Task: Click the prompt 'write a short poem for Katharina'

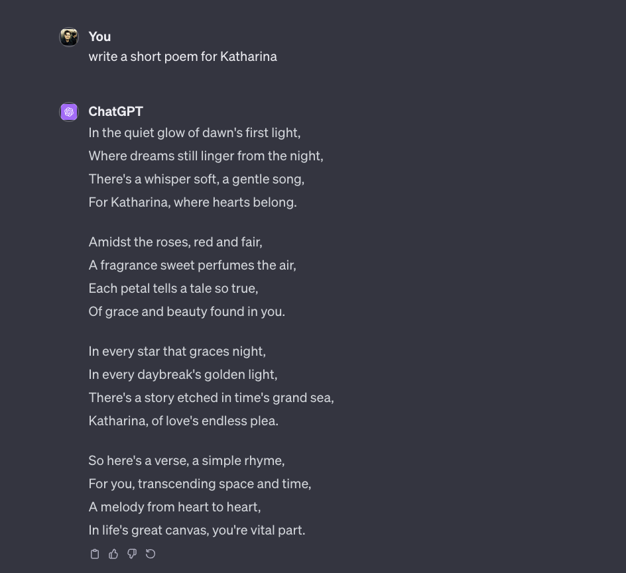Action: 183,56
